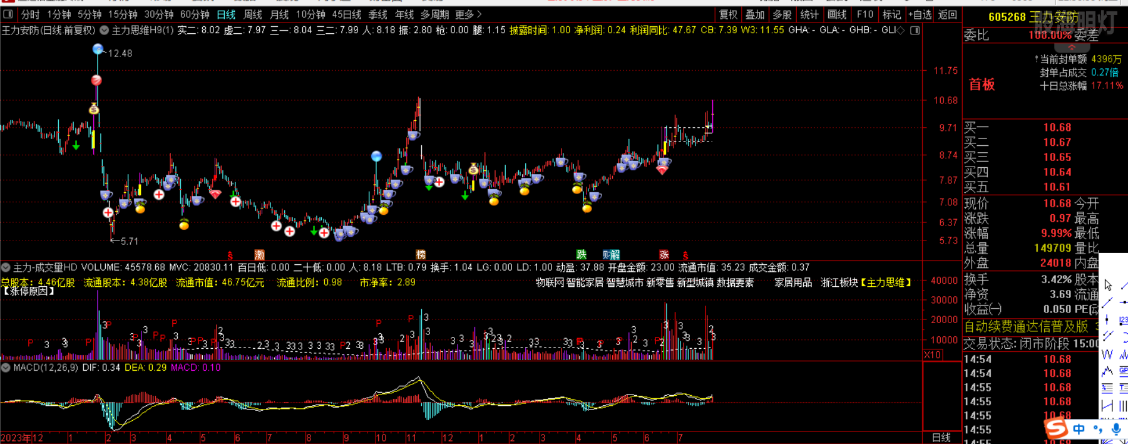Open the MACD indicator dropdown arrow
The image size is (1128, 444).
coord(6,368)
